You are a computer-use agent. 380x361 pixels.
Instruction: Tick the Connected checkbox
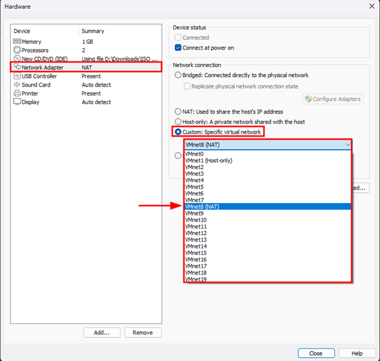[178, 38]
